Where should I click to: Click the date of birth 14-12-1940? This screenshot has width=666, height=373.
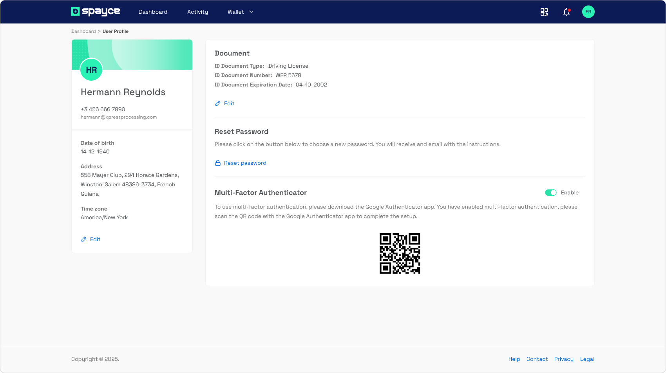[x=95, y=151]
